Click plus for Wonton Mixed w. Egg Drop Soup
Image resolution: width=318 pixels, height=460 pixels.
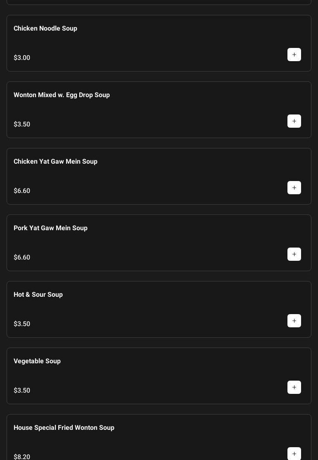(x=294, y=121)
